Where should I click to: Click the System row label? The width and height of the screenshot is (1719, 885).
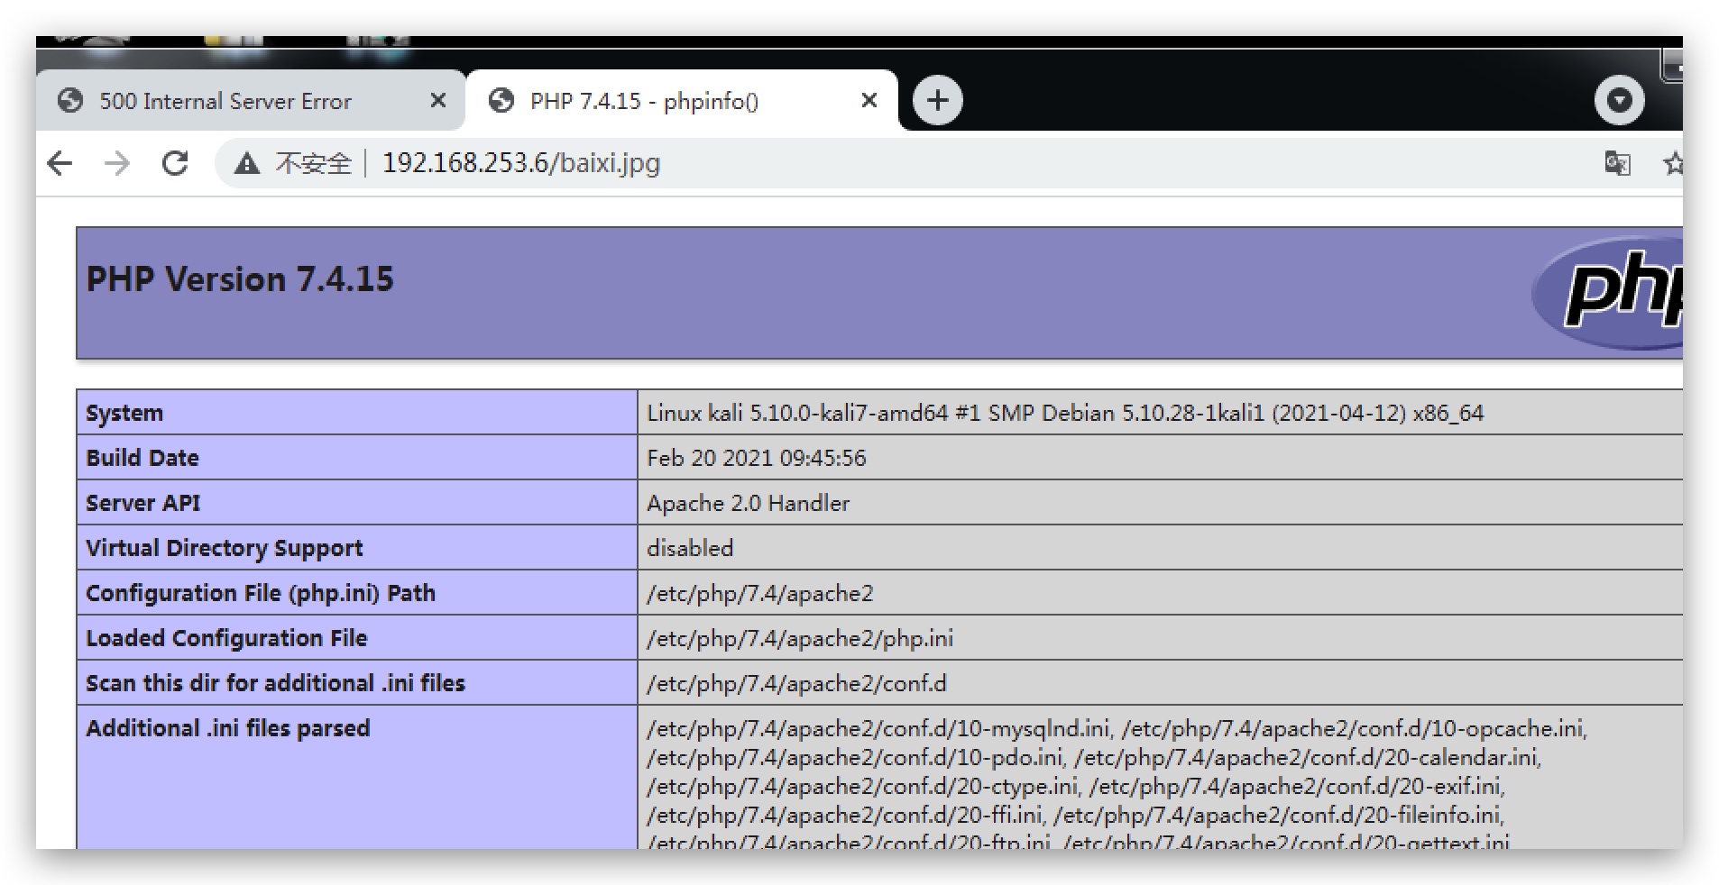coord(124,413)
